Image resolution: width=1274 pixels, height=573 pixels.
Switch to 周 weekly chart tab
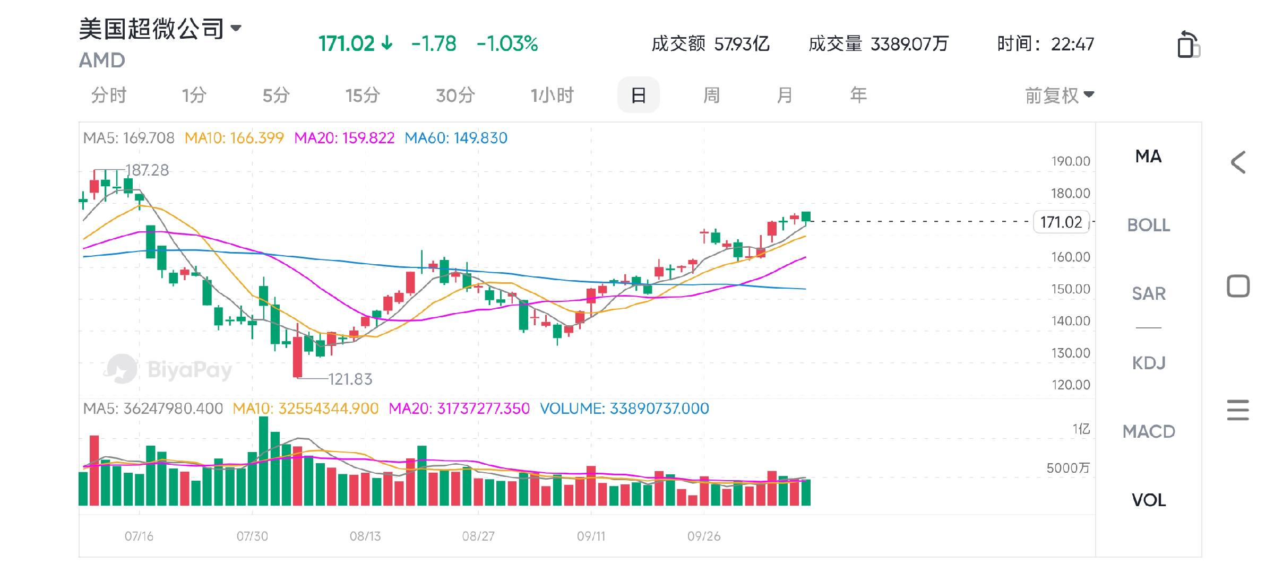pyautogui.click(x=711, y=95)
